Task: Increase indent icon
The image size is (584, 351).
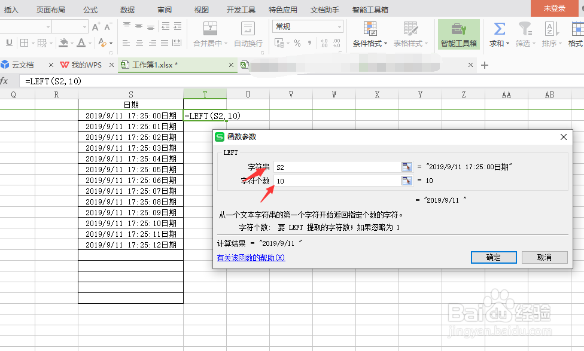Action: (x=178, y=26)
